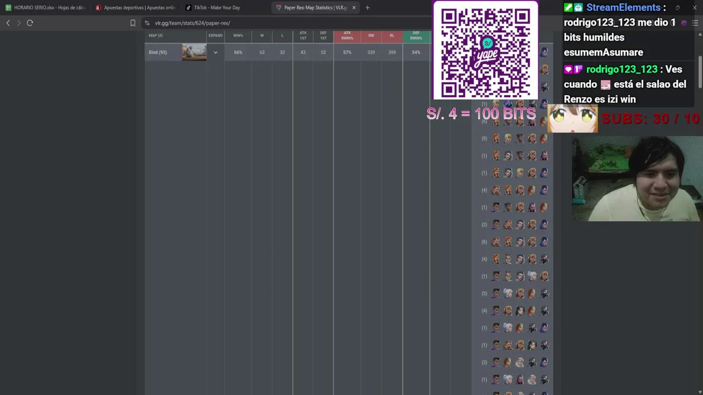
Task: Click last agent icon in the (3) composition row
Action: 544,363
